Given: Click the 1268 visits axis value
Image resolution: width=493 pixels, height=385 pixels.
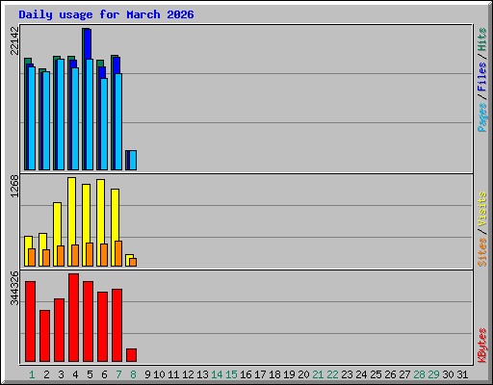Looking at the screenshot, I should tap(14, 186).
